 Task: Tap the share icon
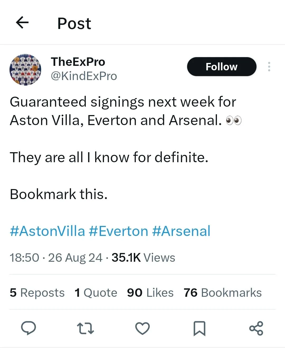pos(256,328)
